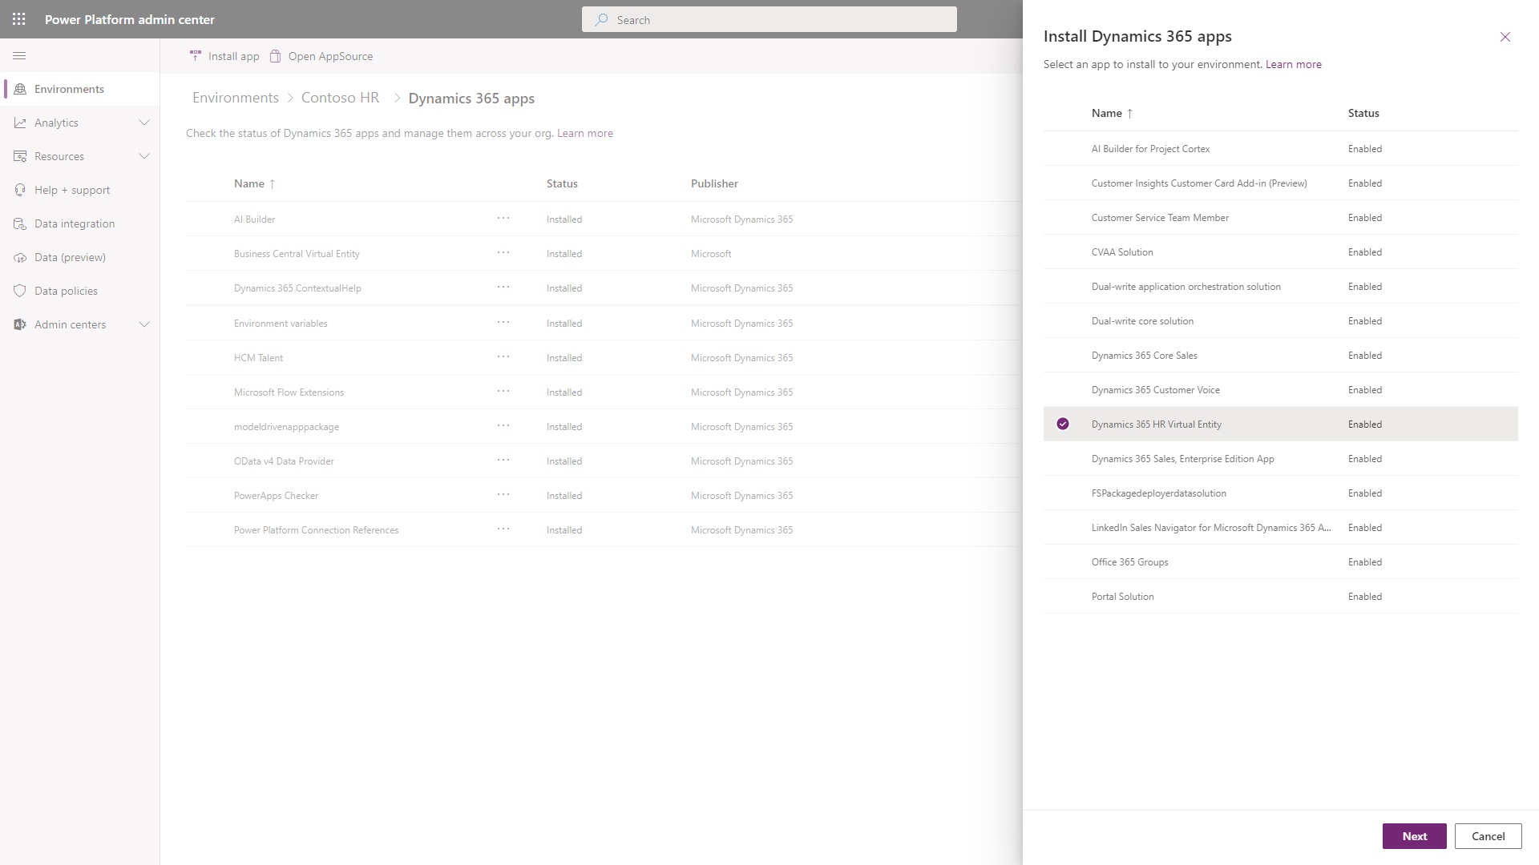
Task: Click the Install app icon
Action: tap(193, 56)
